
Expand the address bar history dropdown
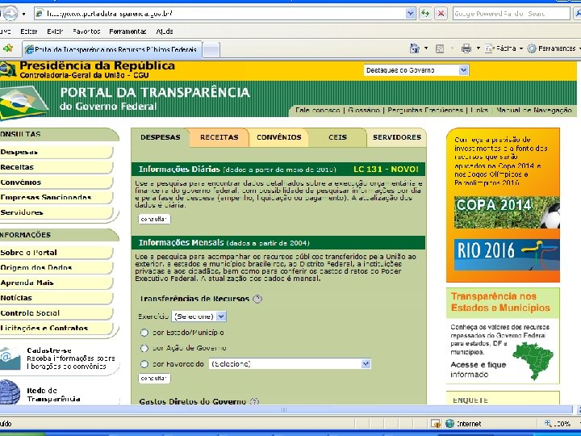[x=410, y=14]
